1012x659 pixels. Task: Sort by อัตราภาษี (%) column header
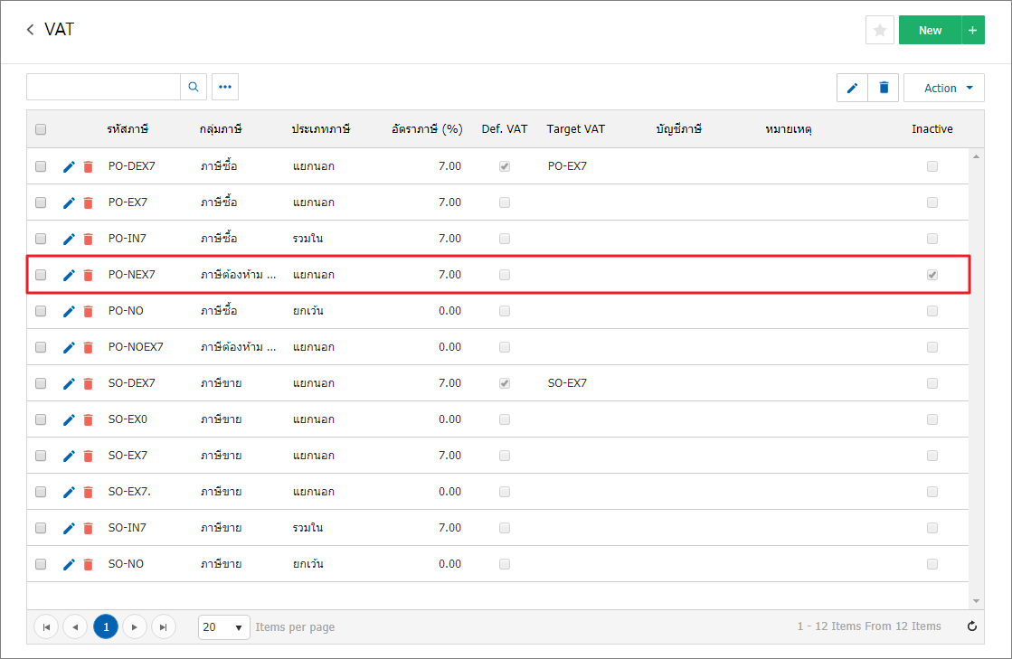pyautogui.click(x=427, y=129)
